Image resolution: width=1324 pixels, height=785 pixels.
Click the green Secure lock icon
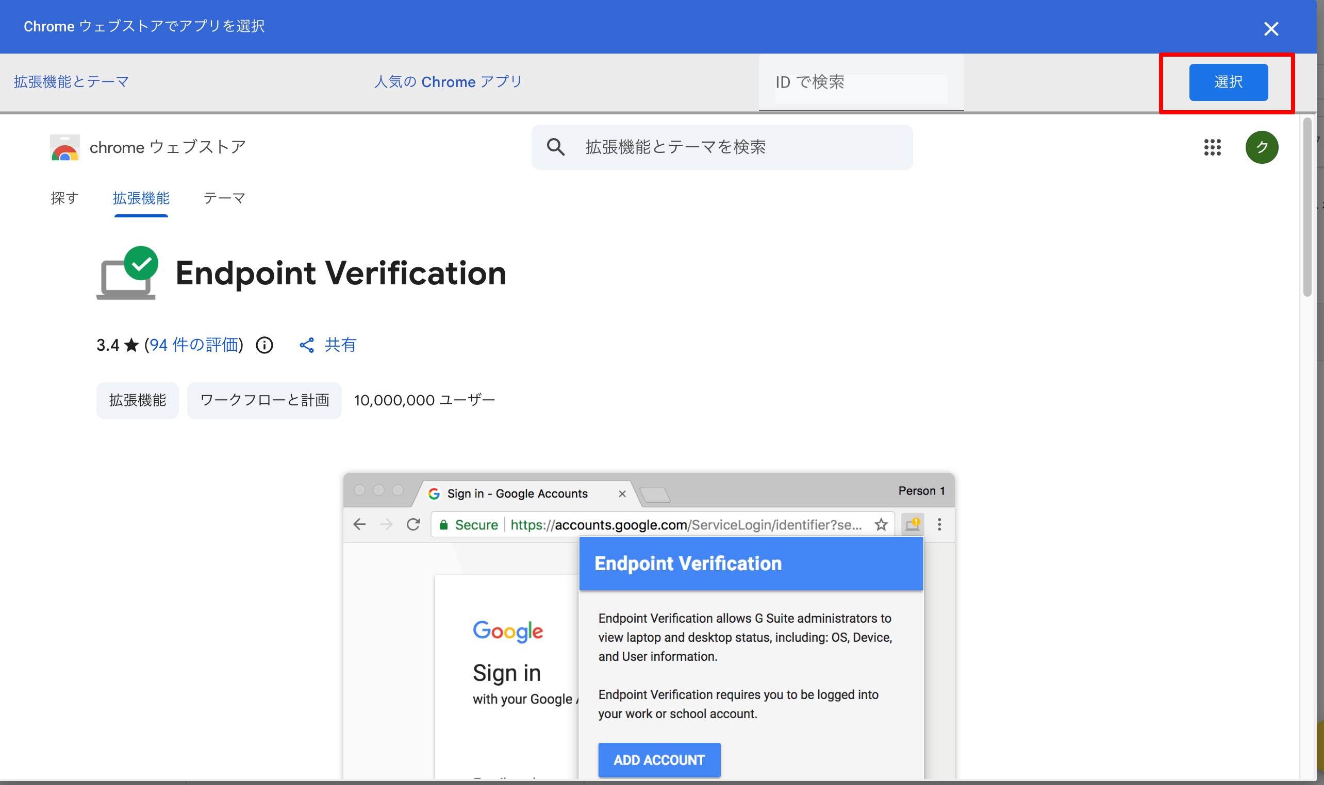[443, 525]
